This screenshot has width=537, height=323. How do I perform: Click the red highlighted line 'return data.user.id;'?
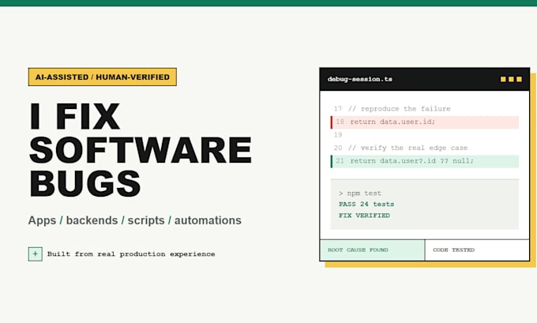425,122
